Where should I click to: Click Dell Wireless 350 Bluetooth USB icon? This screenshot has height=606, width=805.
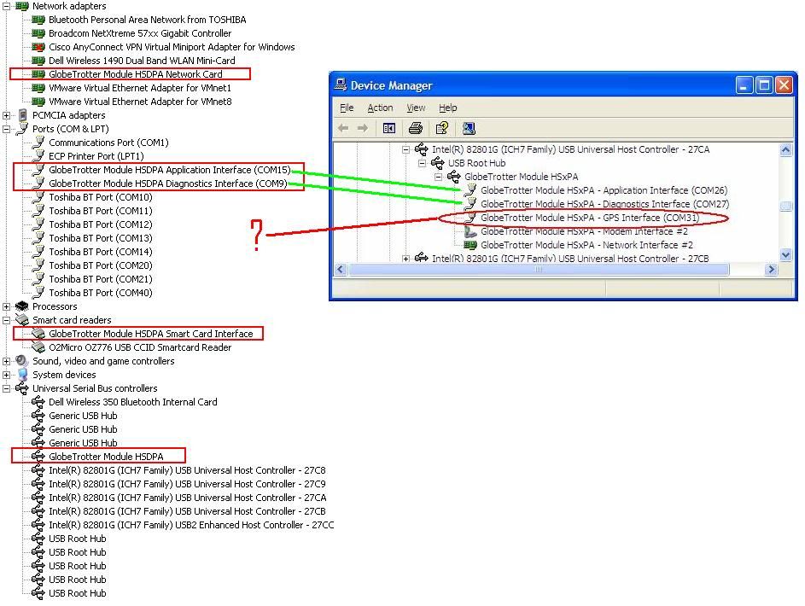point(38,402)
